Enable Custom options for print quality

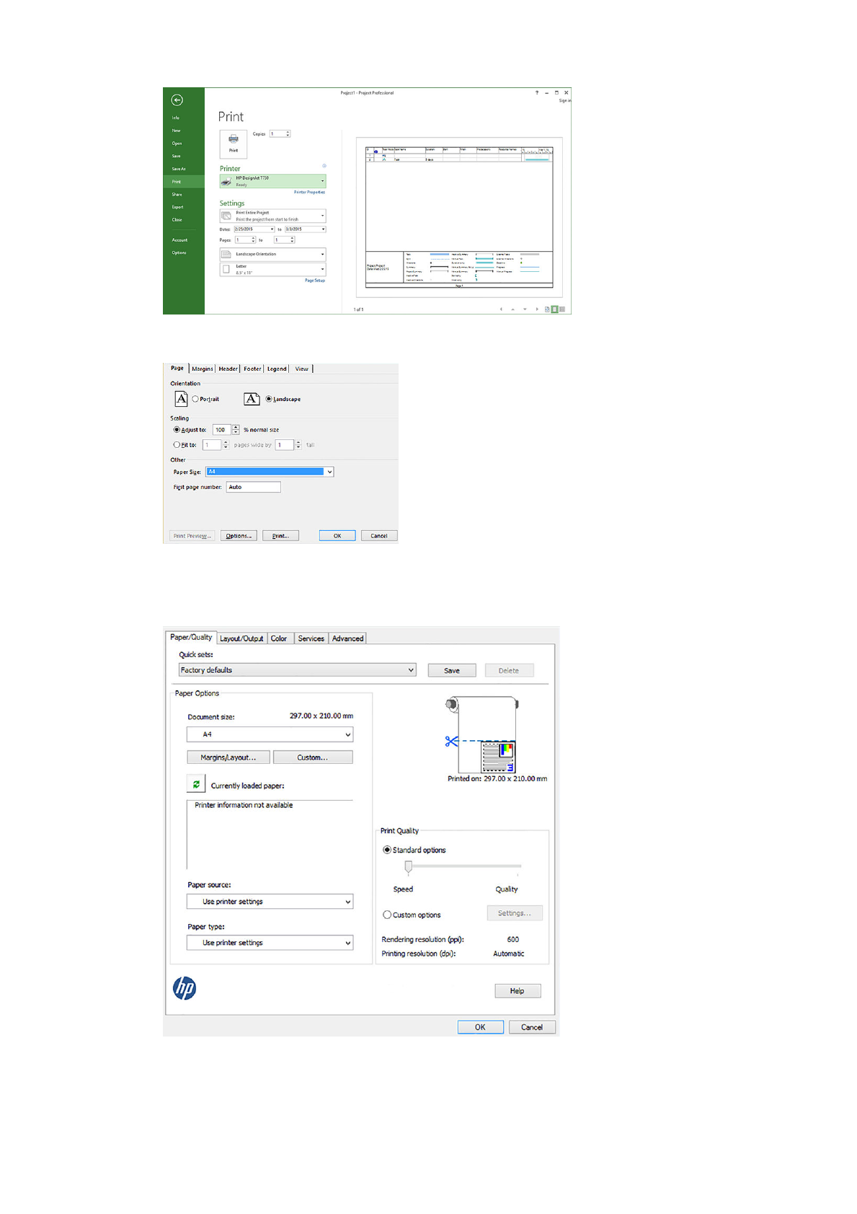pos(387,915)
